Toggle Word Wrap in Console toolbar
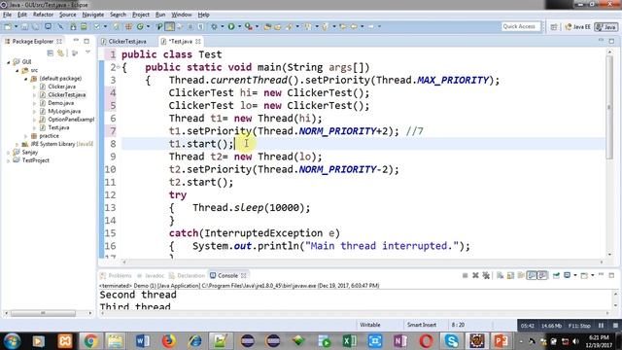The height and width of the screenshot is (350, 622). click(521, 275)
